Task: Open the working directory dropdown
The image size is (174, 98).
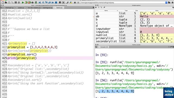Action: [166, 2]
